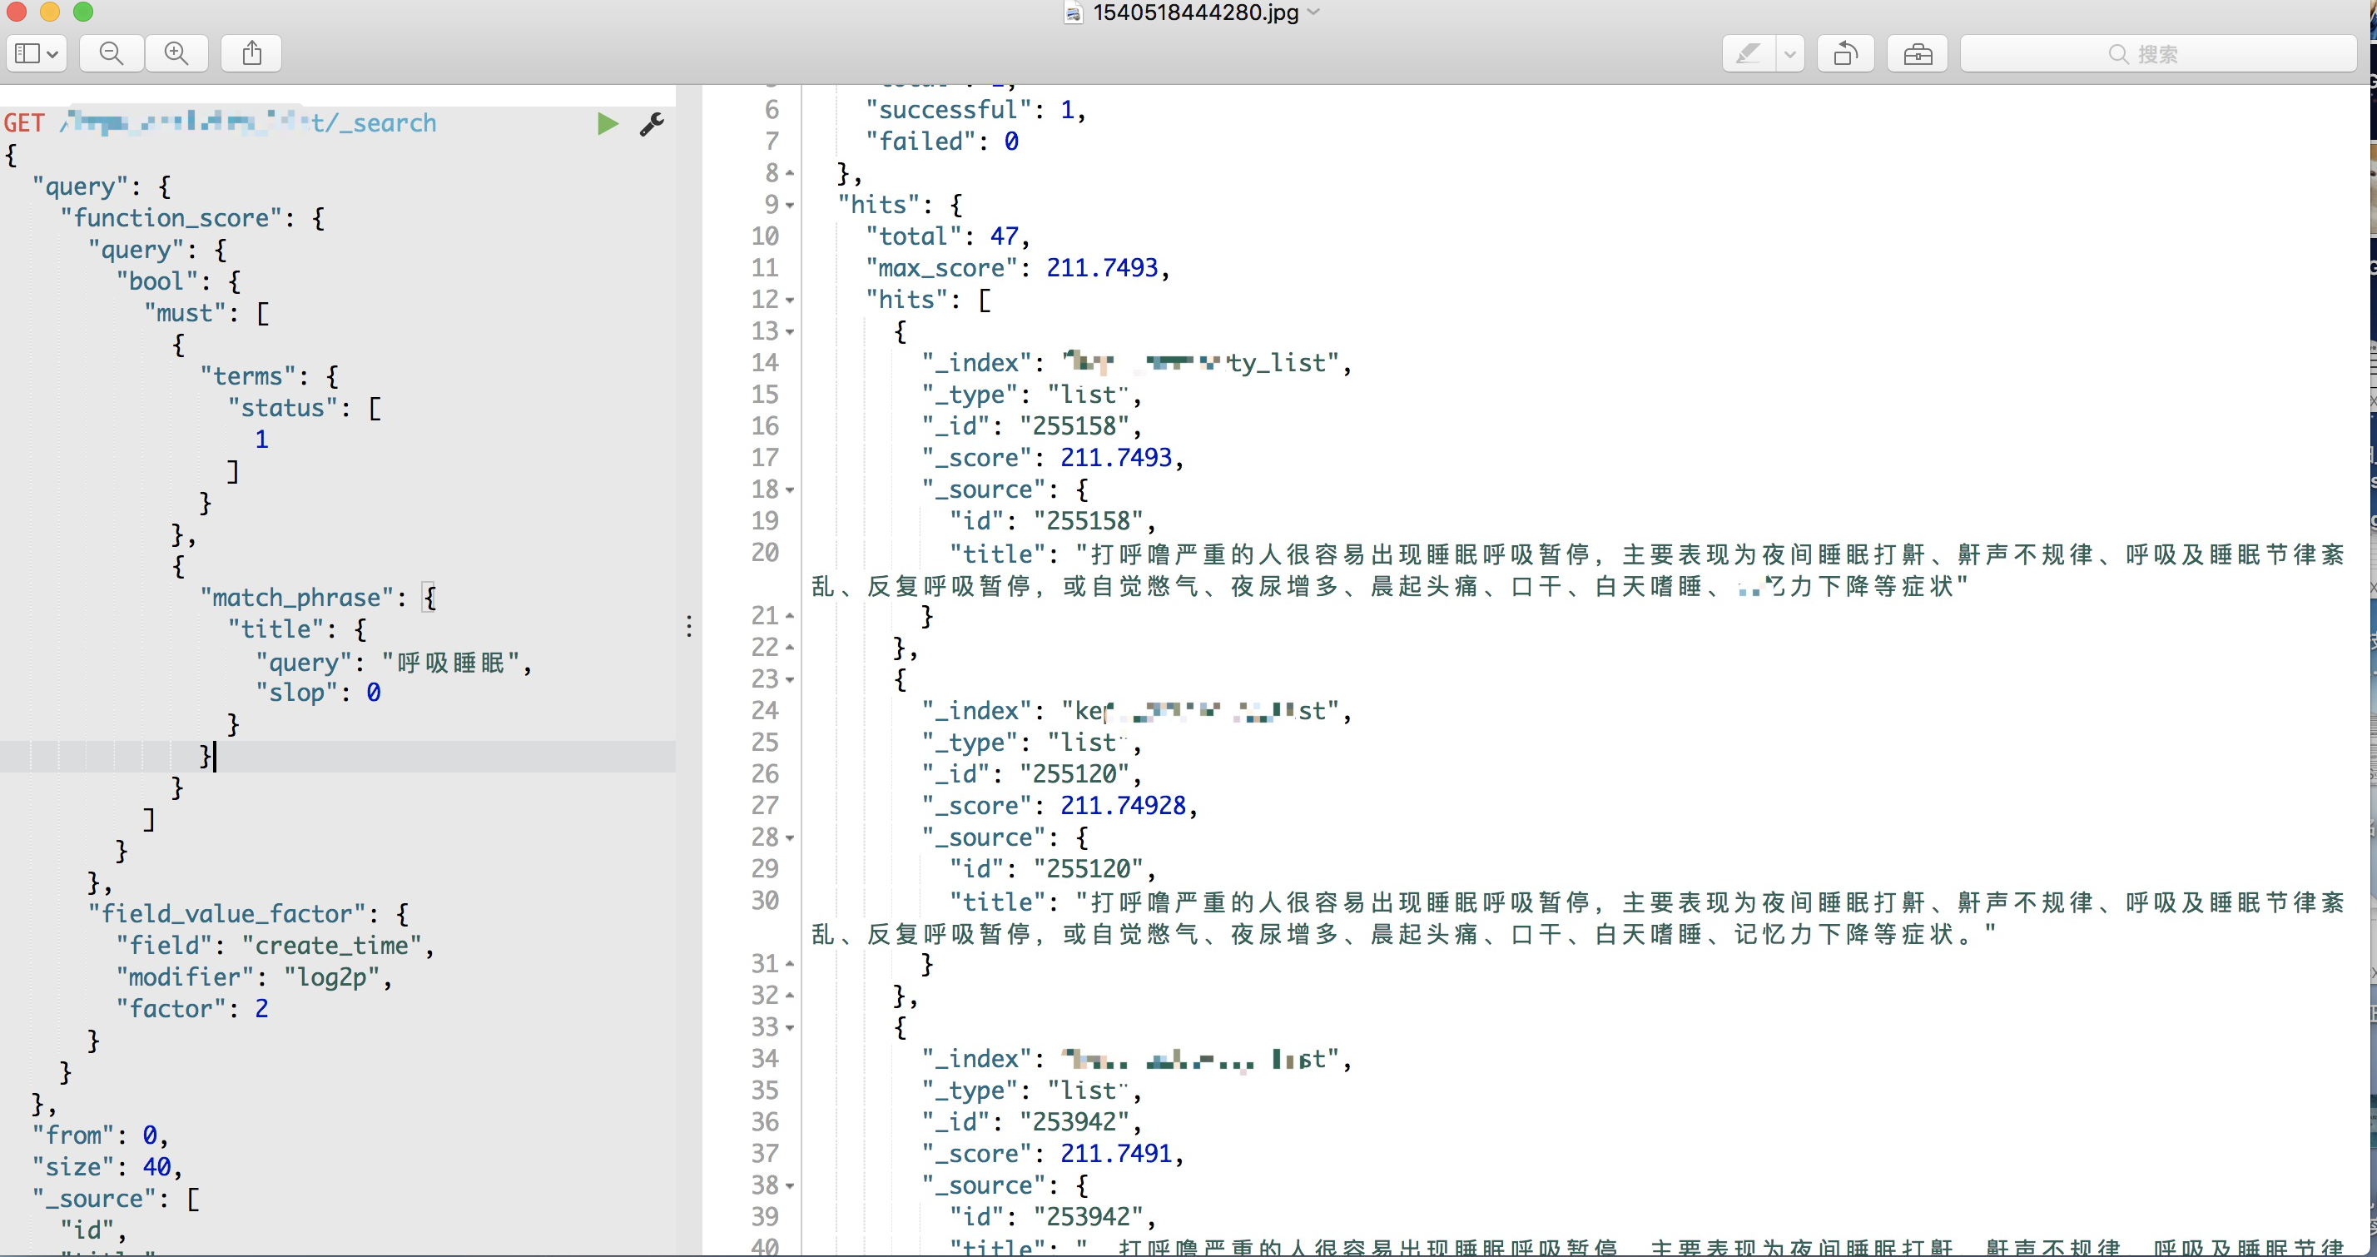Collapse the first hit object at line 13
This screenshot has width=2377, height=1257.
tap(790, 331)
